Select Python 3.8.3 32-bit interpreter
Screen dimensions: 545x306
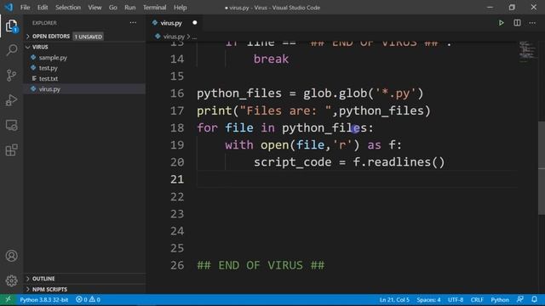coord(44,299)
